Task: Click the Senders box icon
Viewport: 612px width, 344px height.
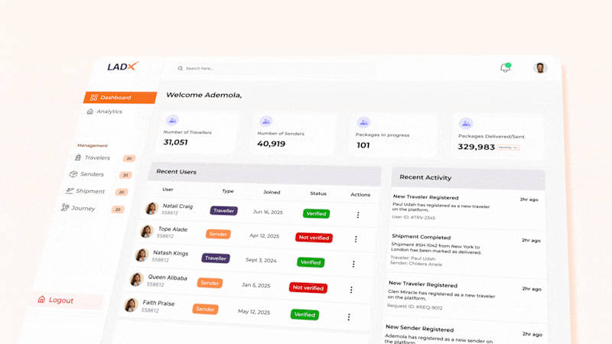Action: click(x=73, y=174)
